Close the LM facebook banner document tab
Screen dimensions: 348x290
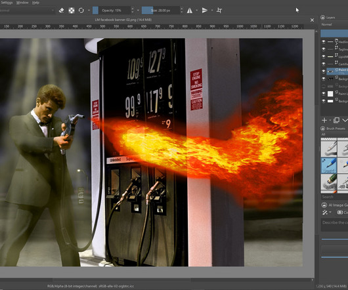click(x=312, y=20)
